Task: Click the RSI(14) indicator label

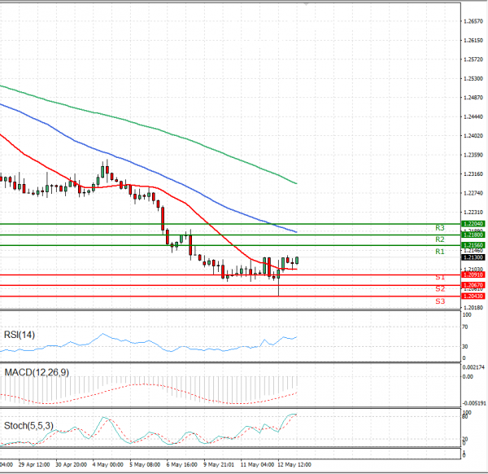Action: (20, 335)
